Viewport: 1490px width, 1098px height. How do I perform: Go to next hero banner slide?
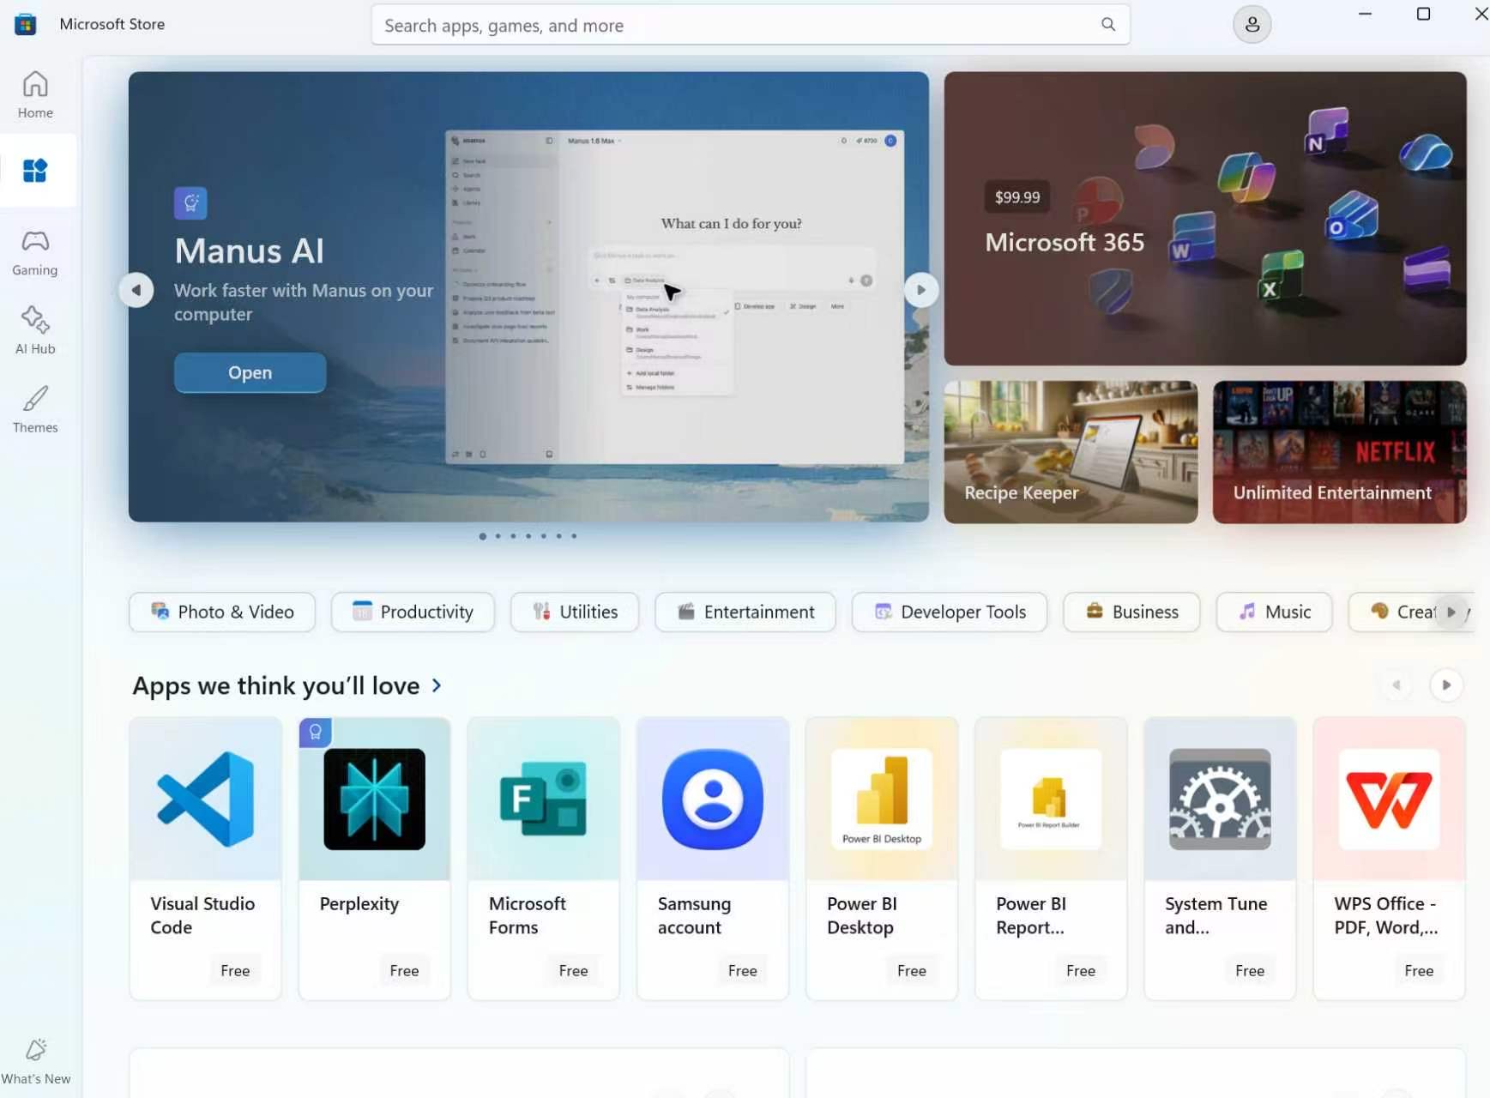pyautogui.click(x=921, y=290)
